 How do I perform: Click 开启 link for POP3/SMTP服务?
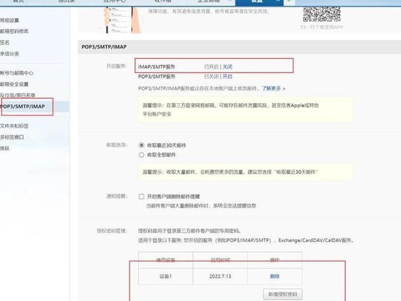(228, 77)
